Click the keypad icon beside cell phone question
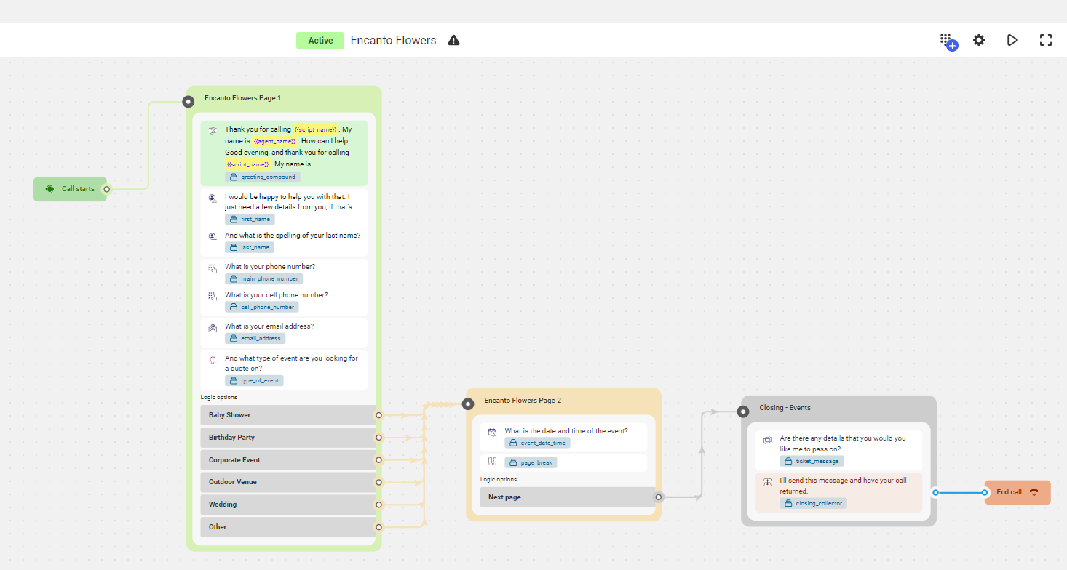This screenshot has height=570, width=1067. 213,296
